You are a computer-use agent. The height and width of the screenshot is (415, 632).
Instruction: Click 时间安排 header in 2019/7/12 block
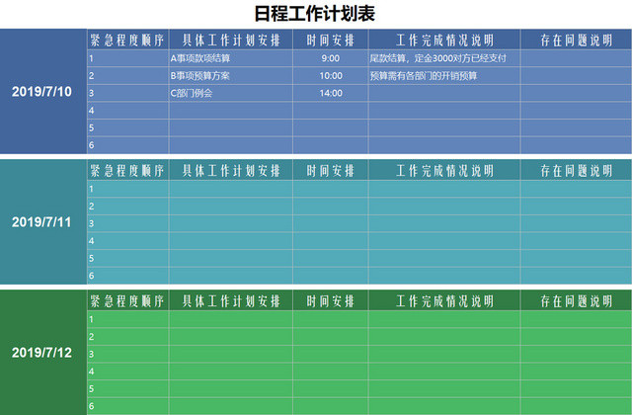click(331, 300)
